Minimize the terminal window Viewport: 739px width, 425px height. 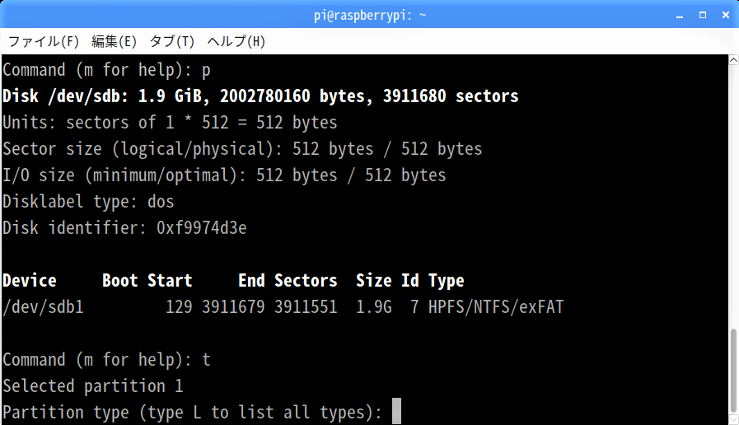click(x=680, y=16)
